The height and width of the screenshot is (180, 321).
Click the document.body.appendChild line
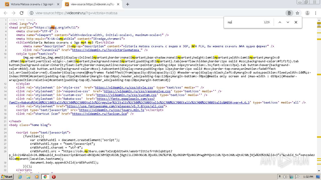[64, 162]
